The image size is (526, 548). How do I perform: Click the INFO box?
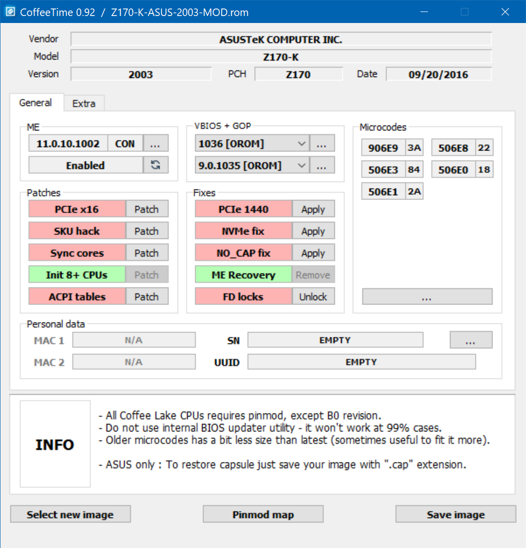(55, 444)
